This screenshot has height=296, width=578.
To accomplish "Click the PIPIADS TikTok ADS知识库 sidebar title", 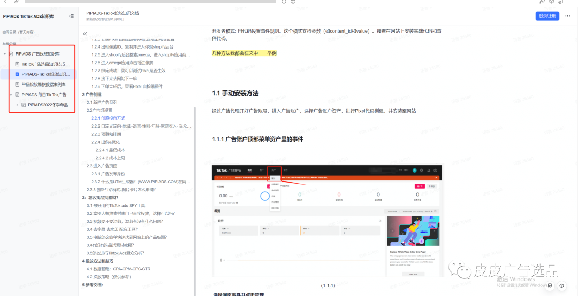I will pos(28,17).
